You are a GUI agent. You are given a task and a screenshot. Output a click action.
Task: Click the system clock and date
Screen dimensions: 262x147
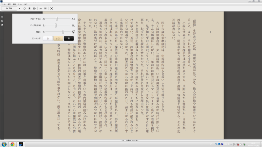pos(253,144)
